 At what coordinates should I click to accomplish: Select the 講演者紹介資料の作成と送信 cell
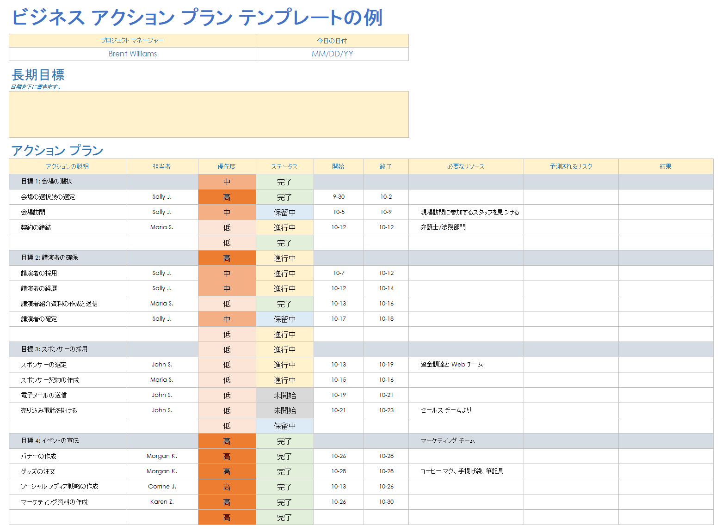pos(68,304)
